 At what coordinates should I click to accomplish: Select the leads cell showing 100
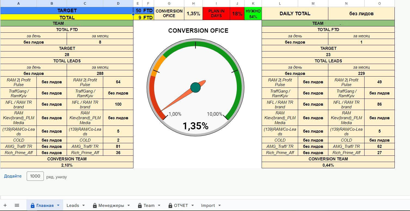[x=118, y=104]
